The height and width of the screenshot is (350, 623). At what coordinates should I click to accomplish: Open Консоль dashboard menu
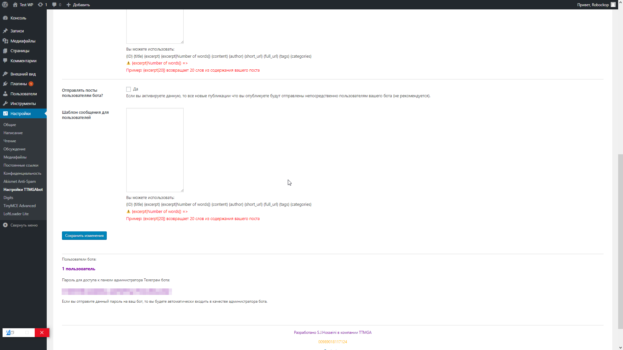[18, 18]
